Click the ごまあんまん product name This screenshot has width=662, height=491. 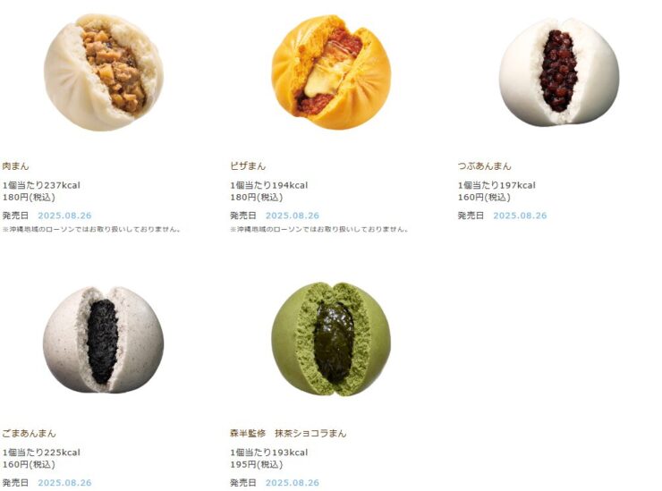(29, 433)
